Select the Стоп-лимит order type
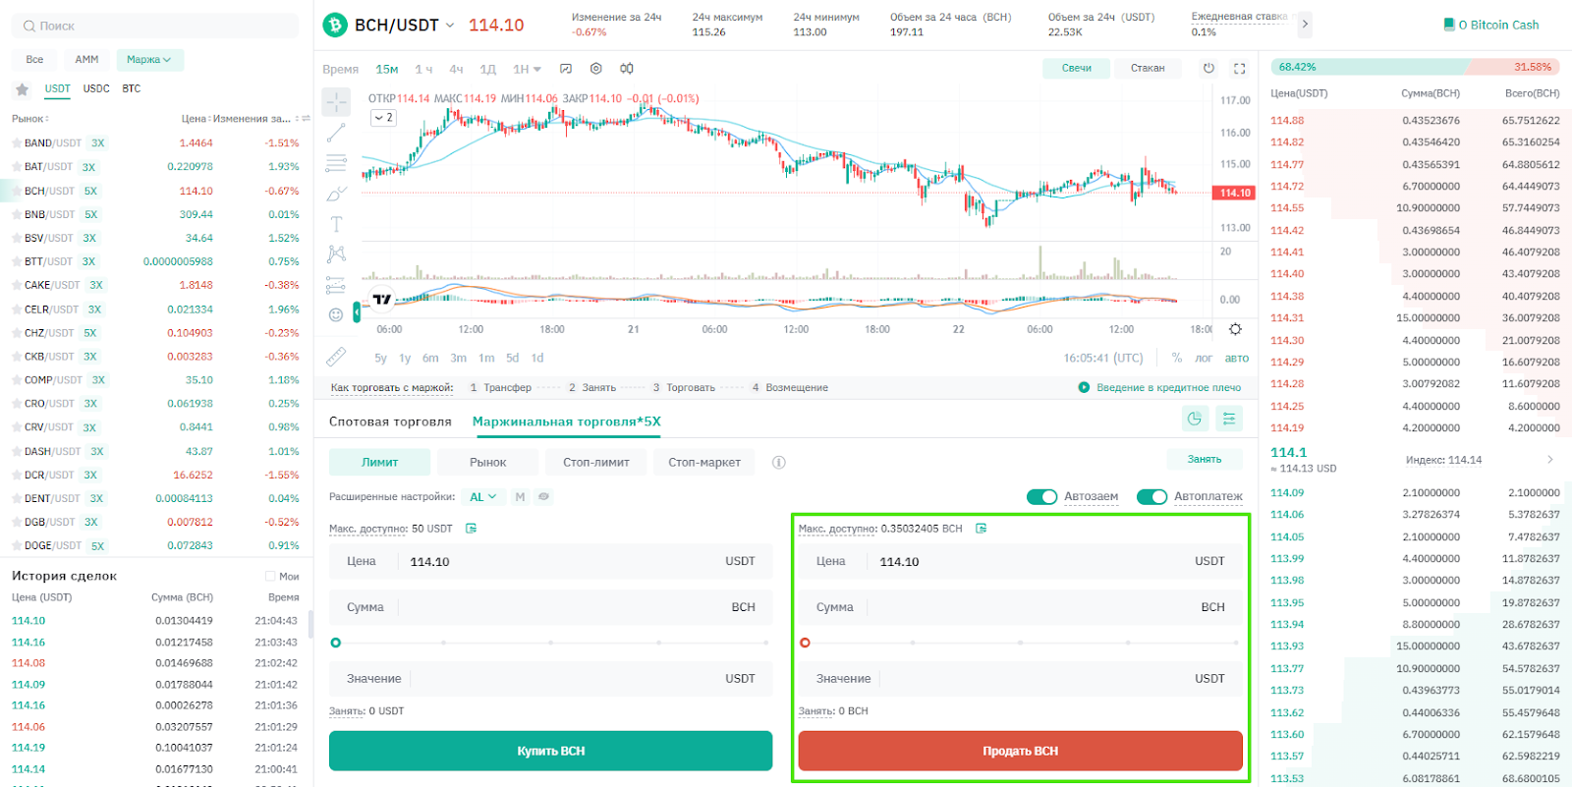Viewport: 1572px width, 787px height. point(596,462)
